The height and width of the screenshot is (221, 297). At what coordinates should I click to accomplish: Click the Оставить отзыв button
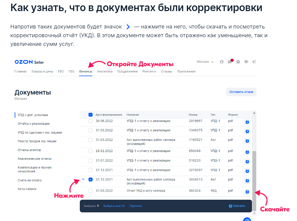[241, 92]
